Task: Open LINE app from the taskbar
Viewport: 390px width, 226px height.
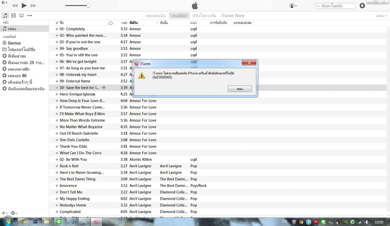Action: 59,222
